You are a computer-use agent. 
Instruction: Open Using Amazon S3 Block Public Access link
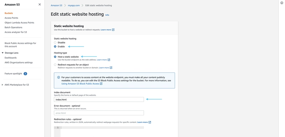click(81, 84)
